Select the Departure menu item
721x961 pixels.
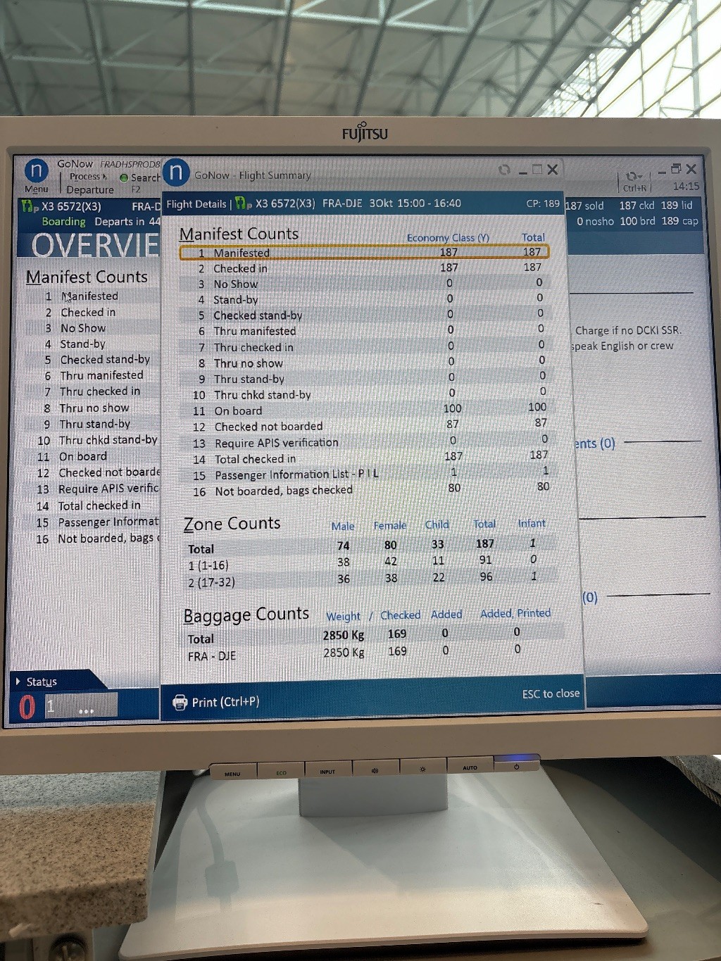pyautogui.click(x=90, y=189)
